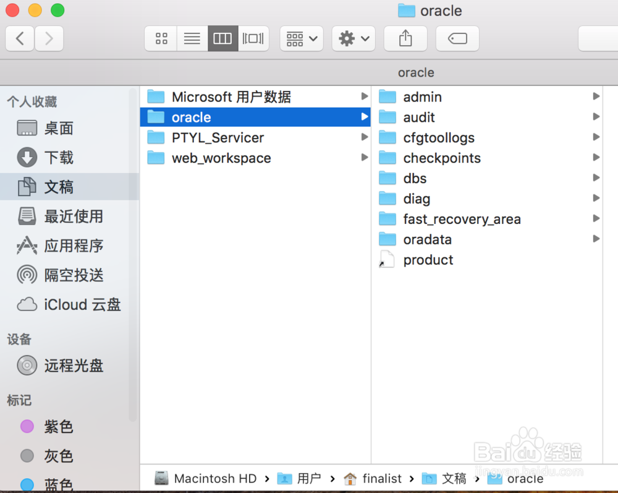The height and width of the screenshot is (493, 618).
Task: Click the web_workspace folder icon
Action: [156, 158]
